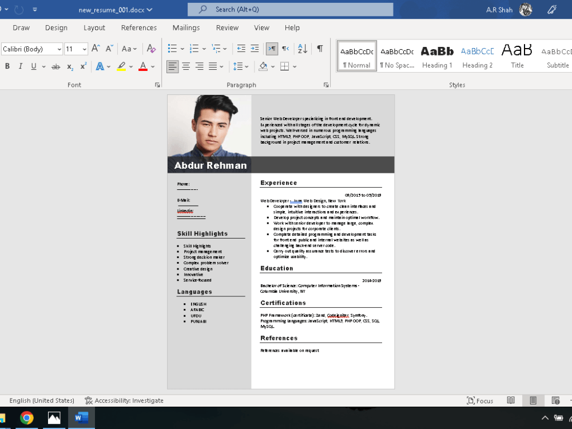Open new_resume_001.docx file name menu
This screenshot has width=572, height=429.
(116, 10)
